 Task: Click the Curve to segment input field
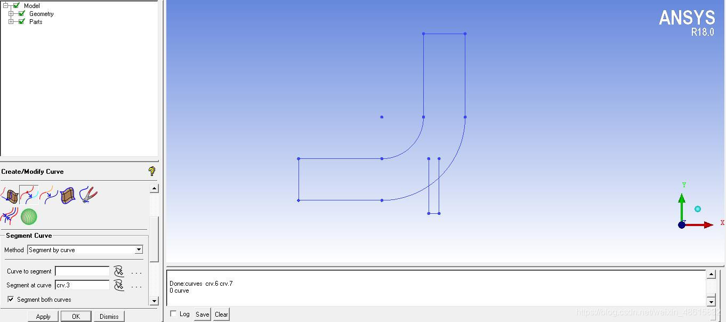tap(82, 271)
